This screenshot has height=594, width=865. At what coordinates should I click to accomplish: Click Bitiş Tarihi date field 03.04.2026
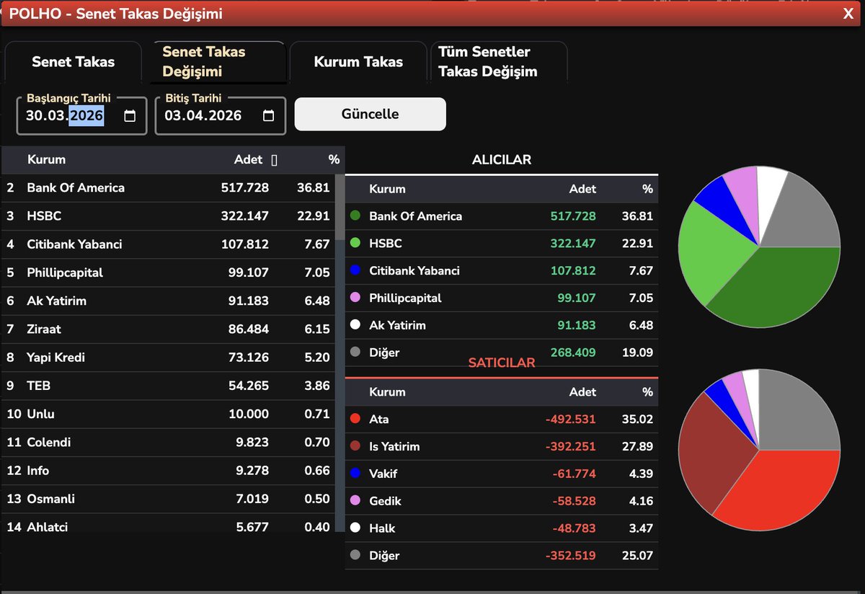pyautogui.click(x=220, y=116)
